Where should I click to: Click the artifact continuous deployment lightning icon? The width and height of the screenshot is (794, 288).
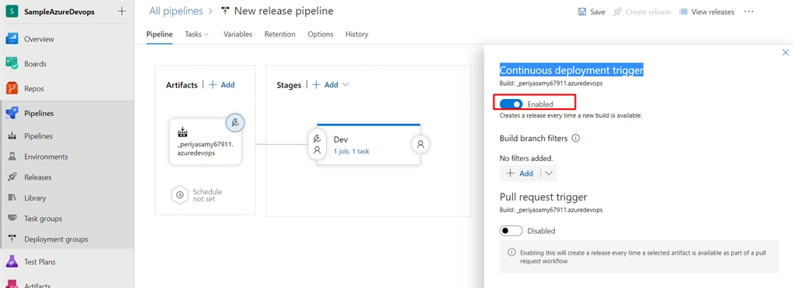[235, 122]
